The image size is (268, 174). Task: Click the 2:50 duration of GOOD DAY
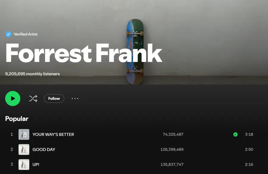(249, 149)
